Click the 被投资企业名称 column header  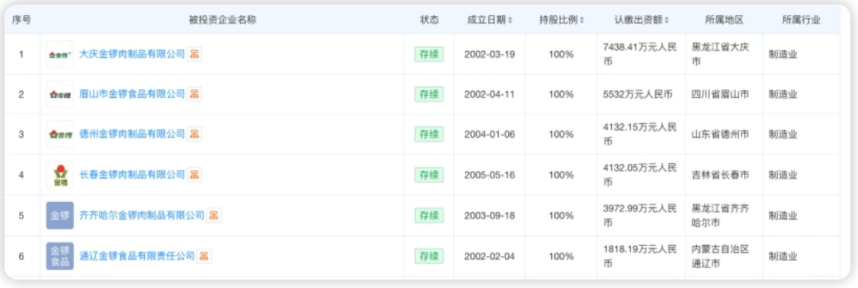[222, 20]
